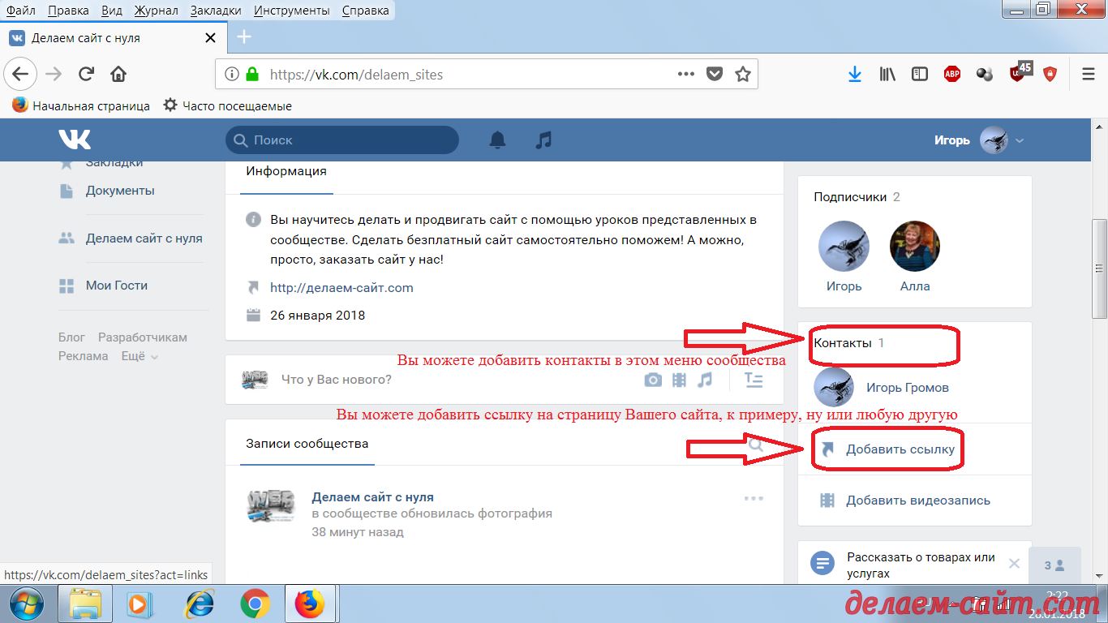Go to Firefox home page icon

click(118, 75)
